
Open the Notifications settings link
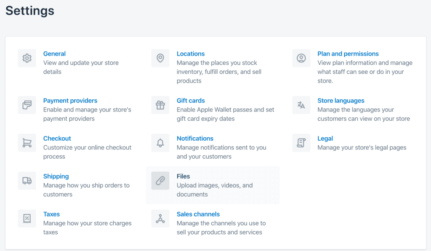(x=195, y=138)
